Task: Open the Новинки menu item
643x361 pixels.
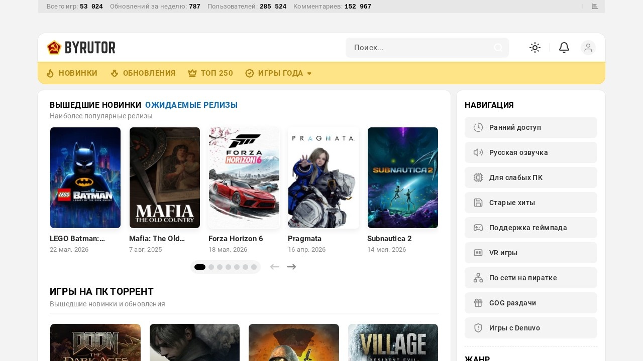Action: coord(78,73)
